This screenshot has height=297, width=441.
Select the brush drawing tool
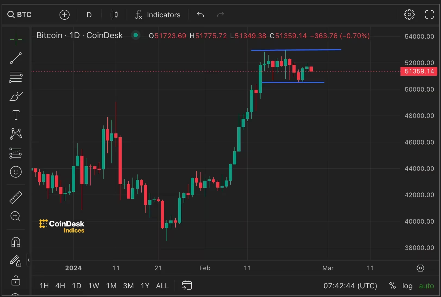click(16, 96)
